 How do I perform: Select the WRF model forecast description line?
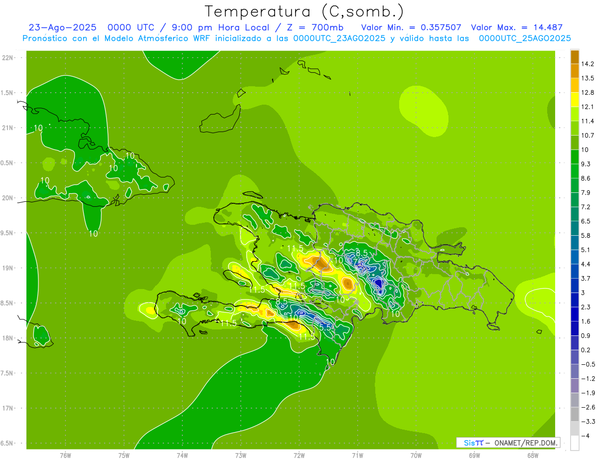point(297,38)
